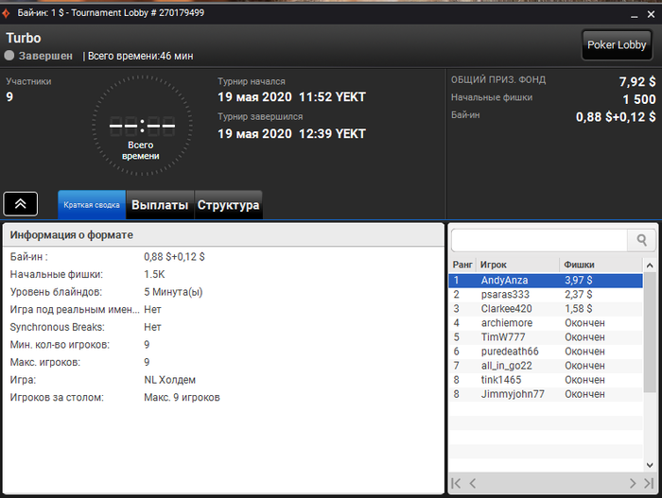The width and height of the screenshot is (662, 498).
Task: Collapse the header with double-chevron button
Action: (20, 204)
